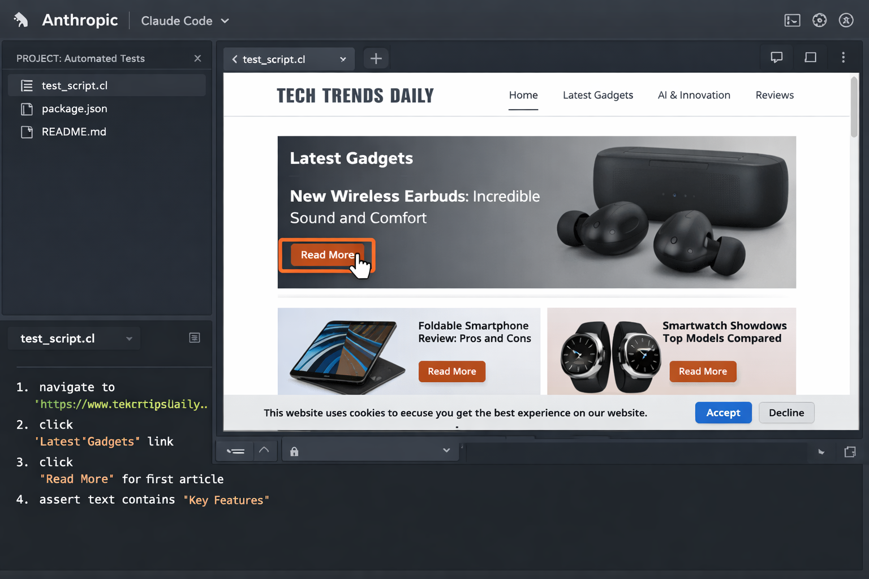Decline the cookie notice

(x=786, y=413)
